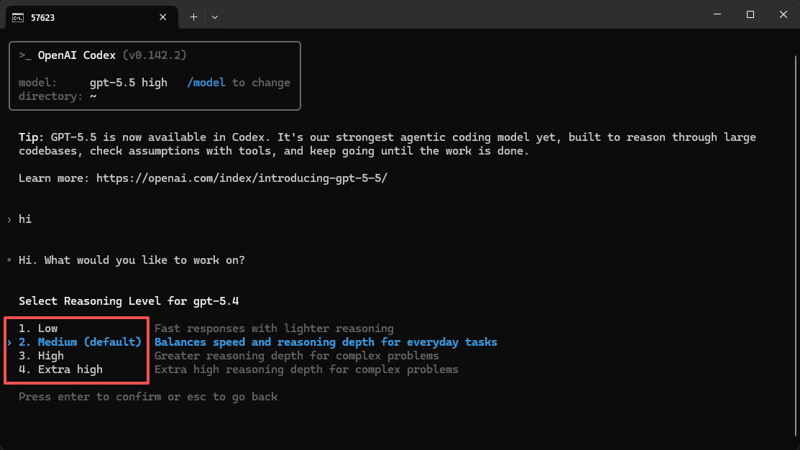Click 'Extra high reasoning depth' description

(306, 370)
